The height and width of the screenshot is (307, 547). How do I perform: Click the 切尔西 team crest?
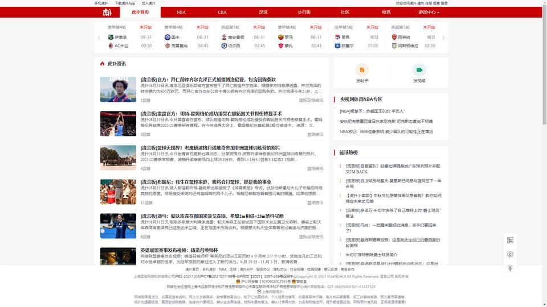(x=224, y=45)
